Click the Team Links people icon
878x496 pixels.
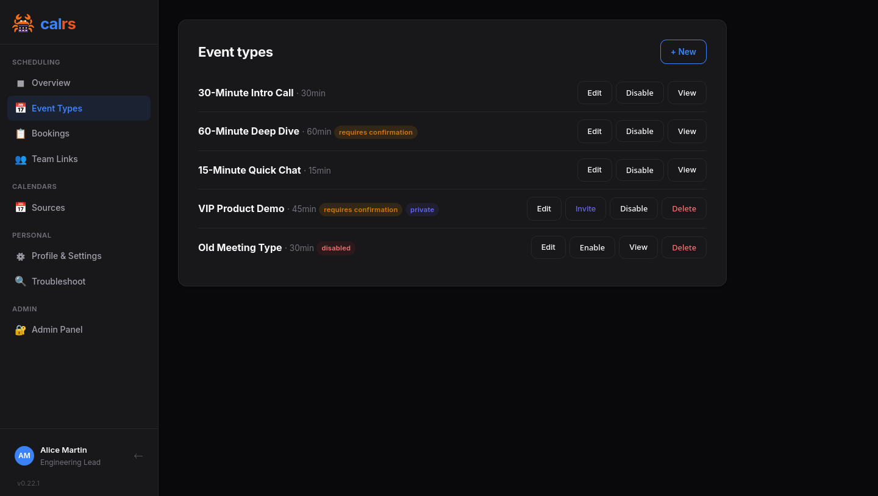pyautogui.click(x=20, y=159)
